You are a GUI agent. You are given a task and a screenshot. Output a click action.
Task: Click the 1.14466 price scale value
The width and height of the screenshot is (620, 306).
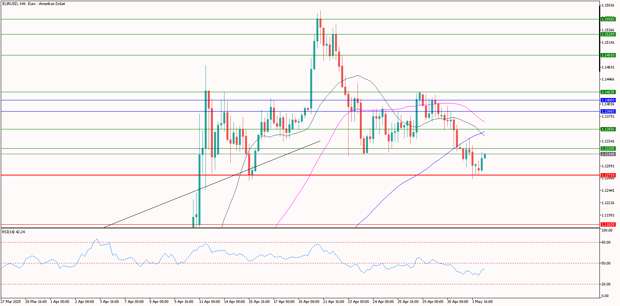tap(608, 79)
